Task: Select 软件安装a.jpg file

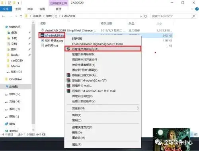Action: [x=54, y=41]
